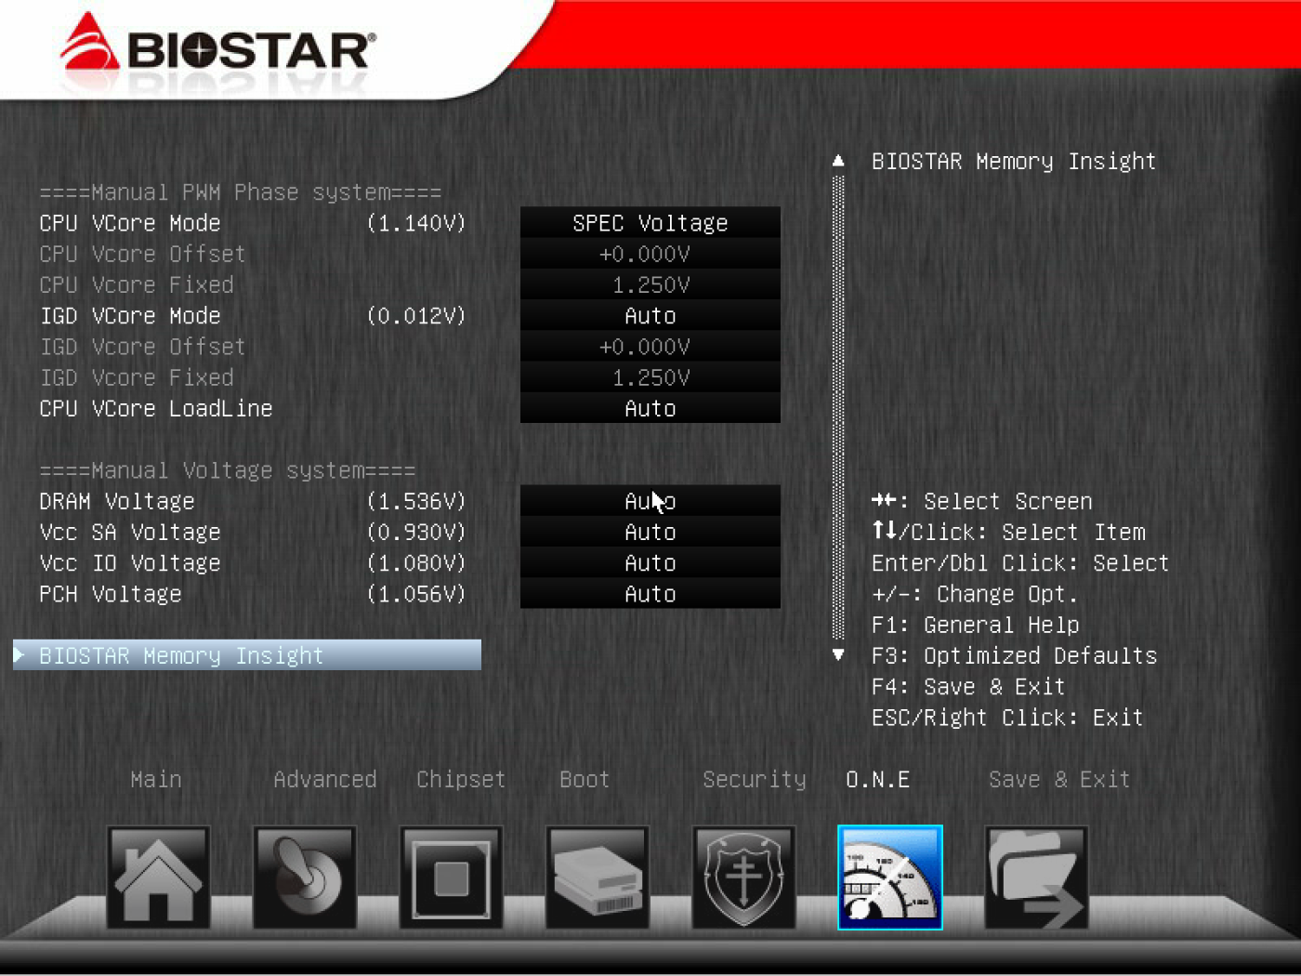Select the Vcc IO Voltage label

point(130,562)
